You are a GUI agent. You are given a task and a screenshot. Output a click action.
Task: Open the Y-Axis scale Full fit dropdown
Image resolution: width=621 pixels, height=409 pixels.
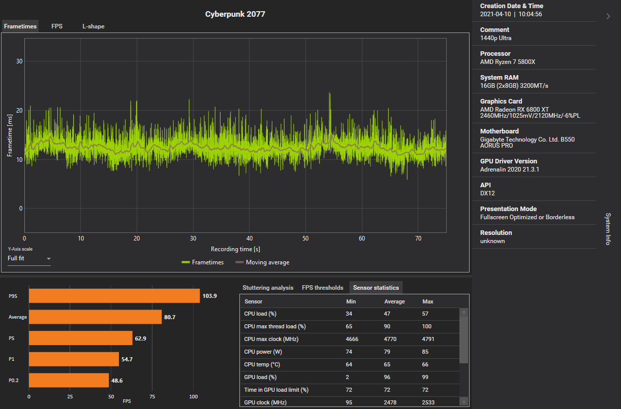pos(29,259)
